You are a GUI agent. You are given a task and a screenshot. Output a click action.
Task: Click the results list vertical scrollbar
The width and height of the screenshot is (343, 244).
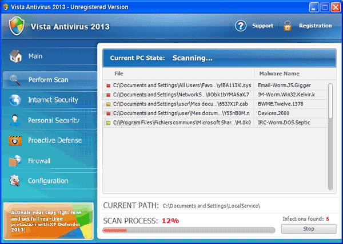pos(330,136)
